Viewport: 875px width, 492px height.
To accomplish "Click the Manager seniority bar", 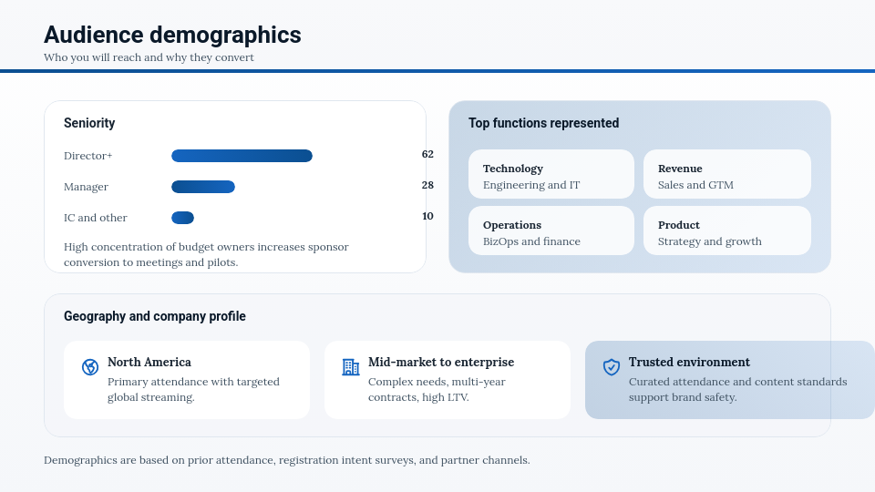I will [x=203, y=187].
